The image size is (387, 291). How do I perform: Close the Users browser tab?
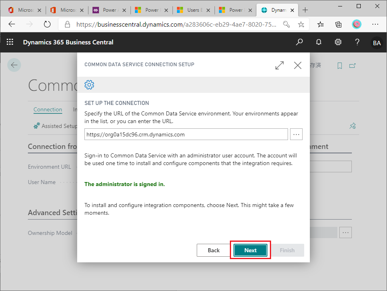coord(208,10)
